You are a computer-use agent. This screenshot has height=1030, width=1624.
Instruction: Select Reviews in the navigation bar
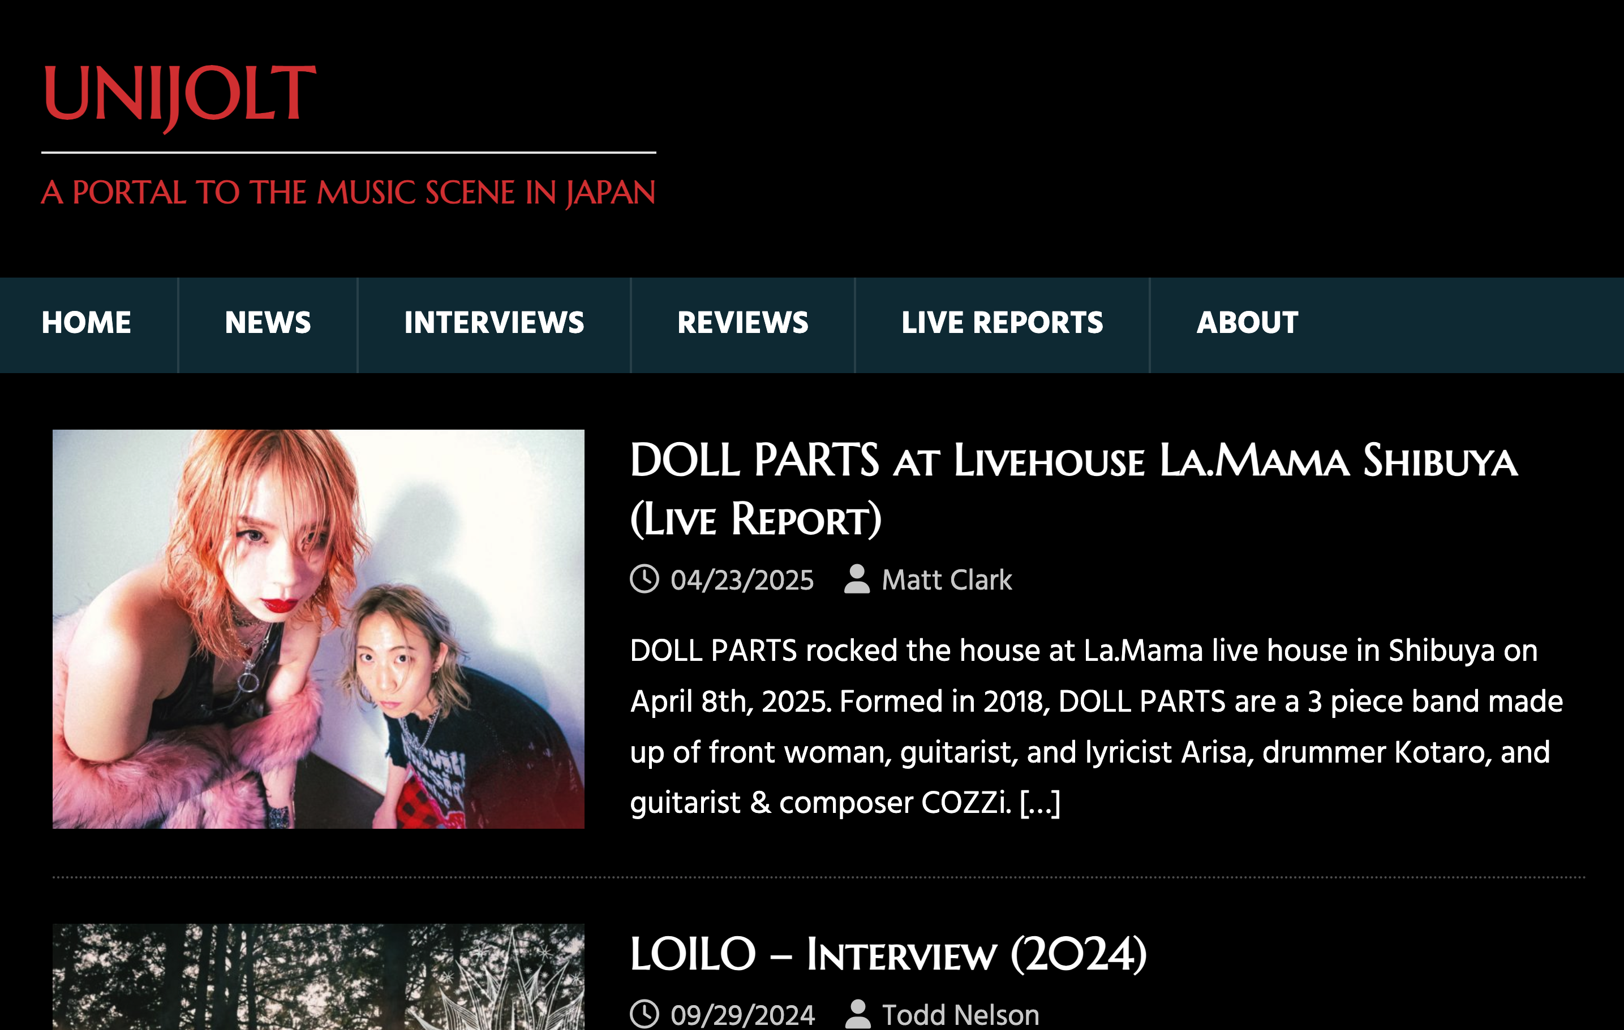[742, 323]
